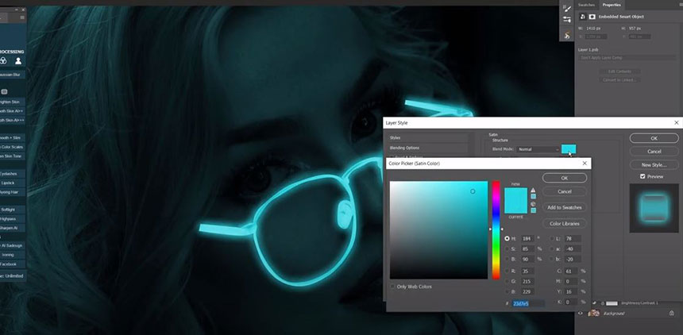
Task: Open the satin Blend Mode dropdown
Action: click(x=538, y=149)
